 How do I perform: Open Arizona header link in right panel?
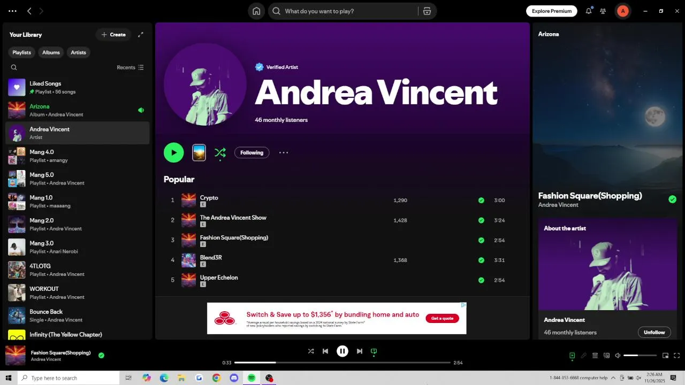pyautogui.click(x=549, y=34)
